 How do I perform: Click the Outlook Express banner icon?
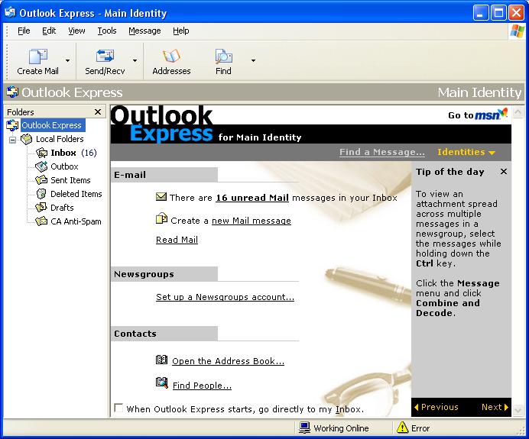[x=12, y=92]
